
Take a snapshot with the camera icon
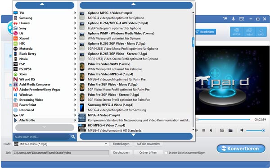pyautogui.click(x=222, y=130)
